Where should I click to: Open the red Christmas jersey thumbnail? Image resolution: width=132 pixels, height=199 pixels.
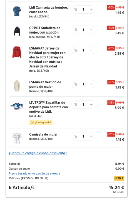[x=17, y=52]
